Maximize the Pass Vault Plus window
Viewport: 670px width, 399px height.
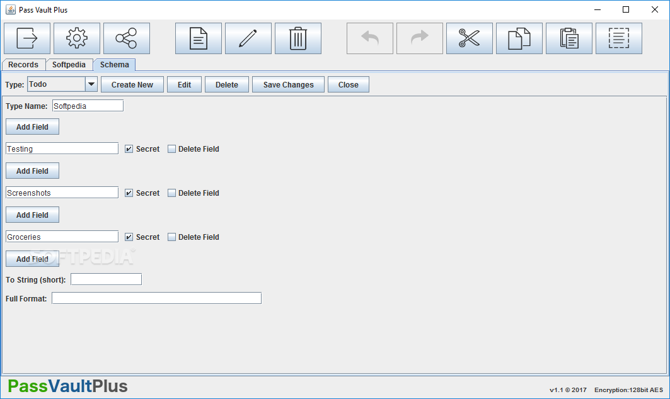click(626, 9)
